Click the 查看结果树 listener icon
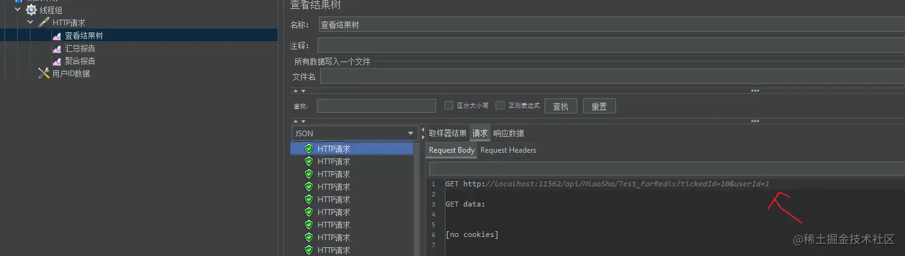This screenshot has height=256, width=905. pyautogui.click(x=56, y=36)
